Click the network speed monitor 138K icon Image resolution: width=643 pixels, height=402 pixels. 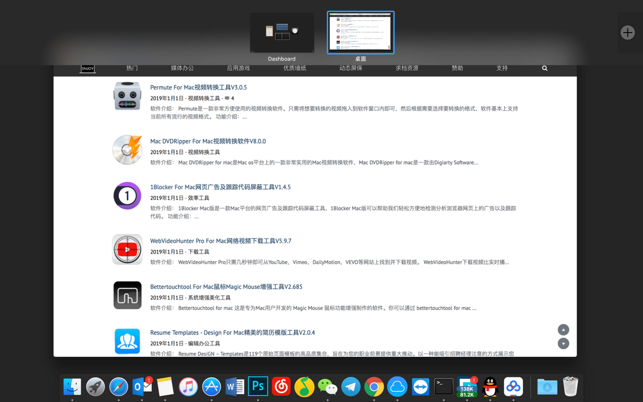coord(467,386)
